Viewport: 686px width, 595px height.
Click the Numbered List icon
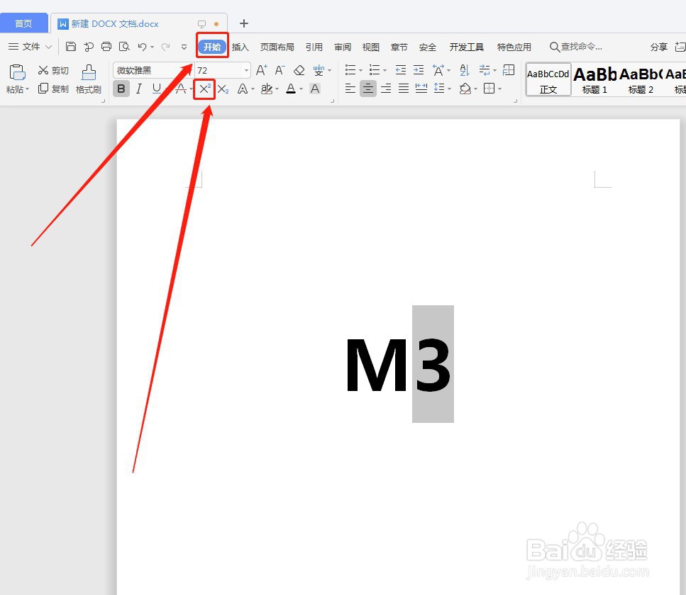point(375,70)
